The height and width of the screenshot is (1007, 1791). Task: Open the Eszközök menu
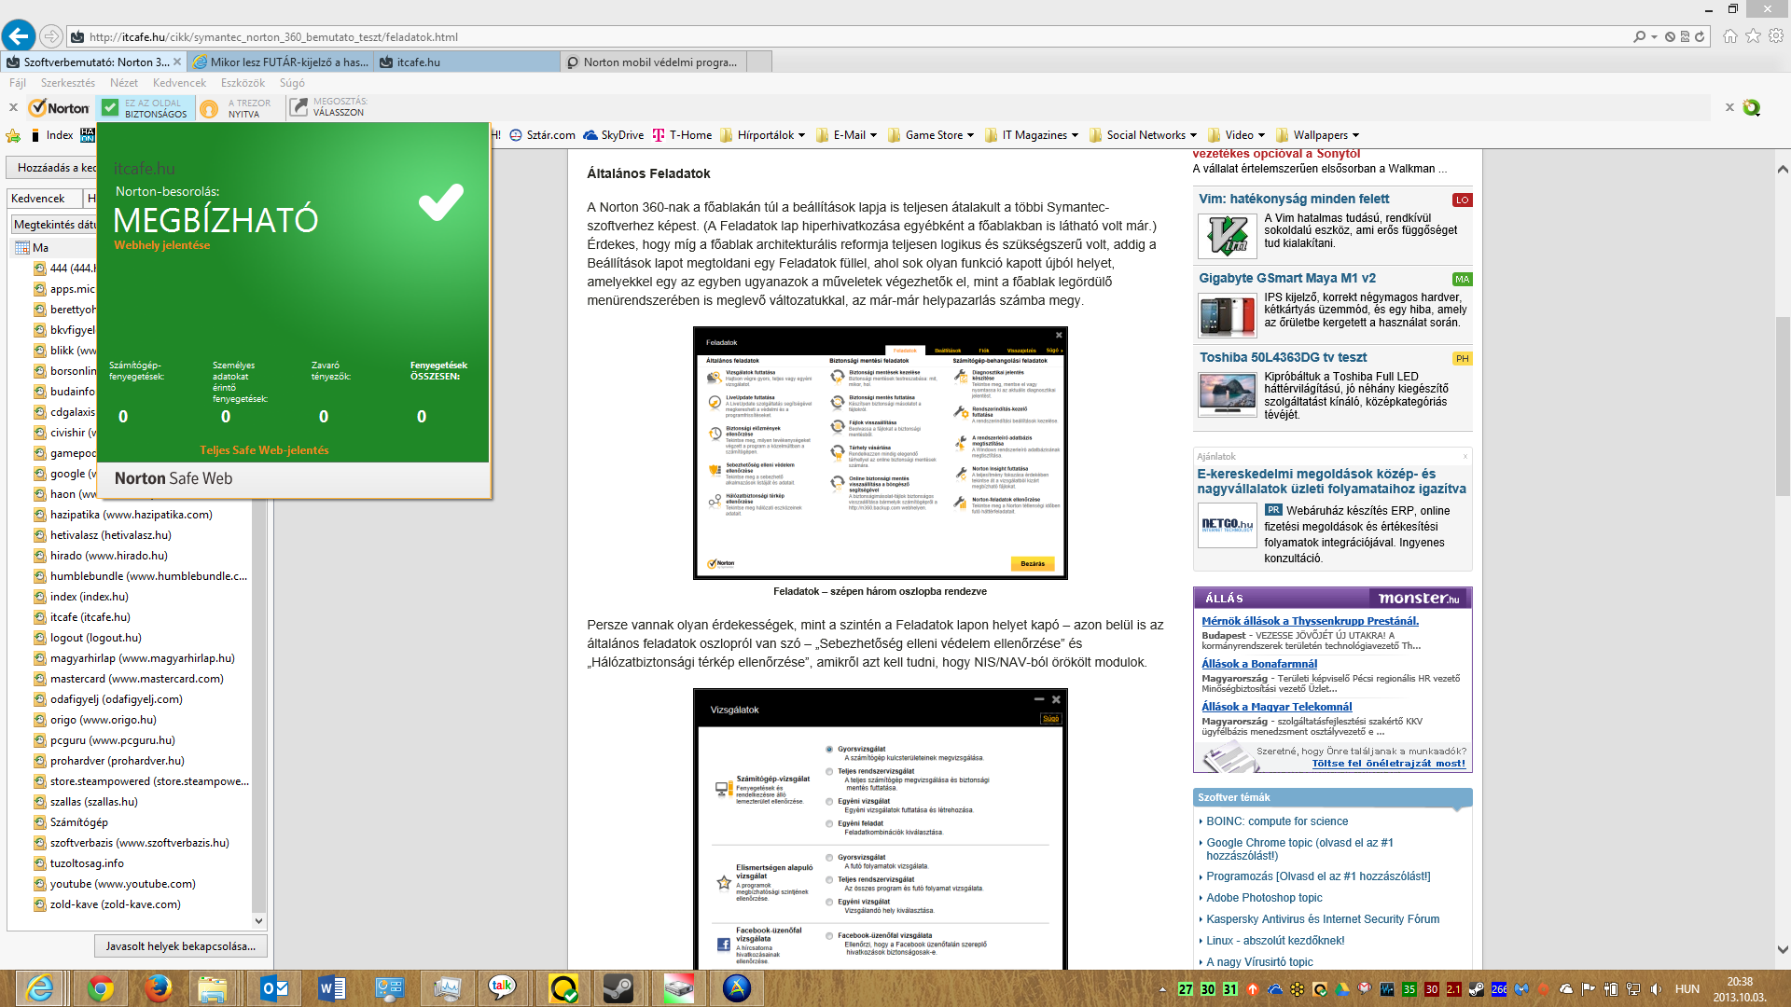(x=243, y=83)
